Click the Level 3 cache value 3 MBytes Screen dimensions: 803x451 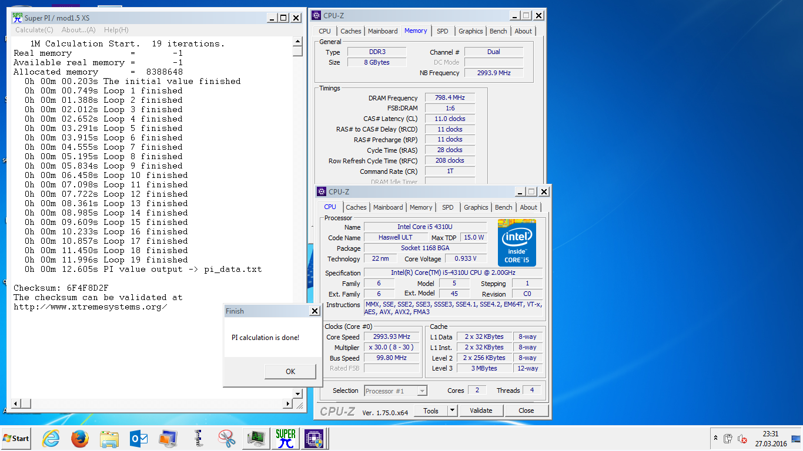pyautogui.click(x=484, y=368)
